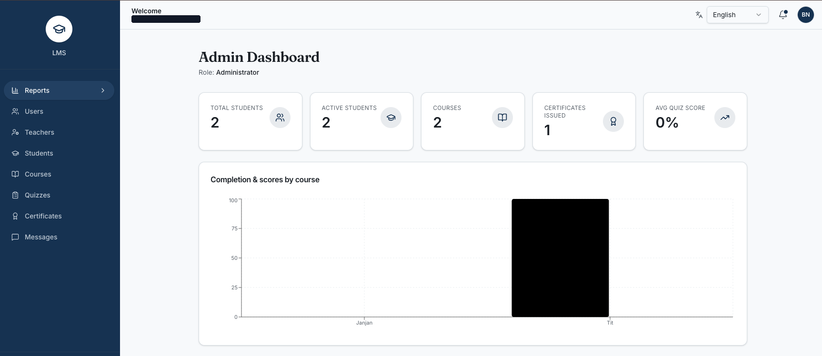Click the Janjan axis label

coord(364,323)
